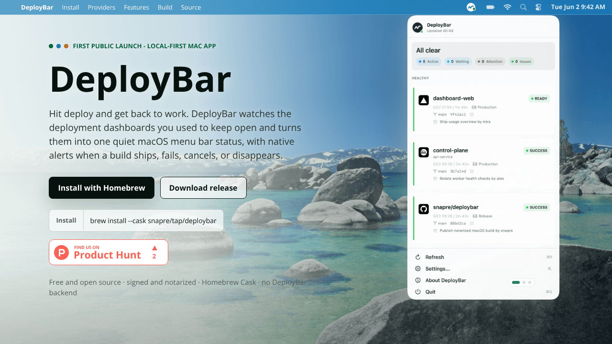Open the Wi-Fi menu bar icon
612x344 pixels.
pyautogui.click(x=507, y=7)
